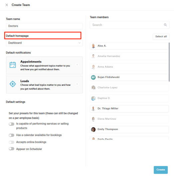Click Daphne D.'s avatar image
Viewport: 174px width, 179px height.
tap(93, 98)
